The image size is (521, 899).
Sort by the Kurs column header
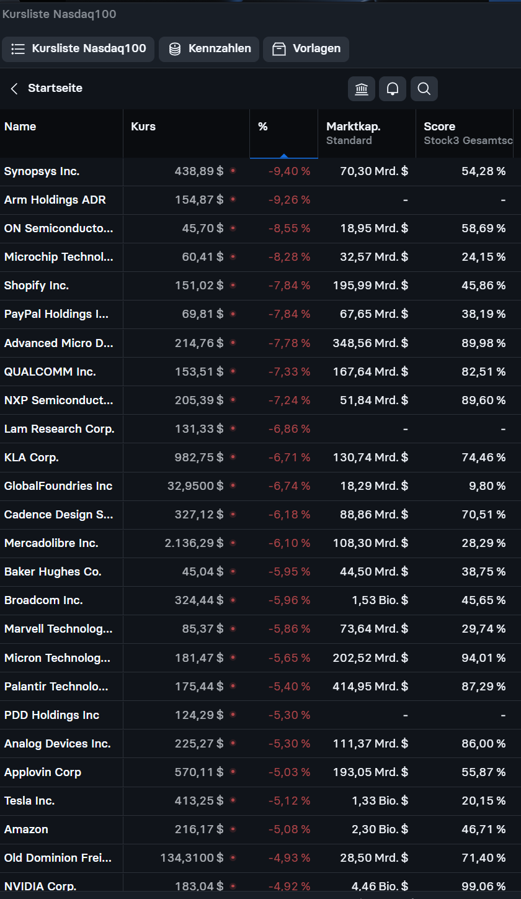143,127
